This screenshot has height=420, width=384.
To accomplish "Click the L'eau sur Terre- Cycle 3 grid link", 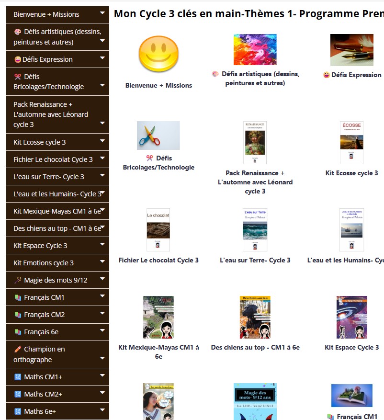I will tap(255, 261).
